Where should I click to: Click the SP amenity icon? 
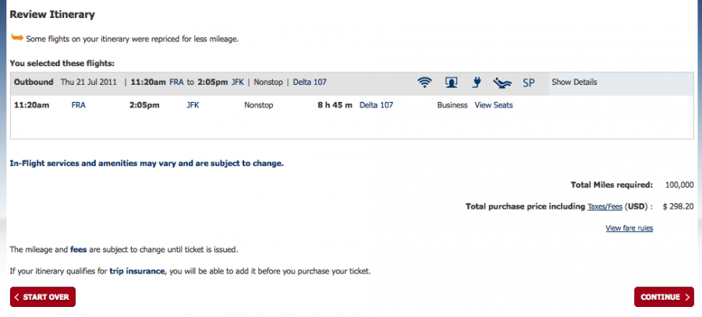click(x=529, y=83)
